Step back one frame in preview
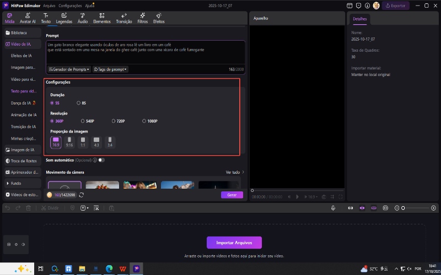The image size is (441, 275). [289, 197]
